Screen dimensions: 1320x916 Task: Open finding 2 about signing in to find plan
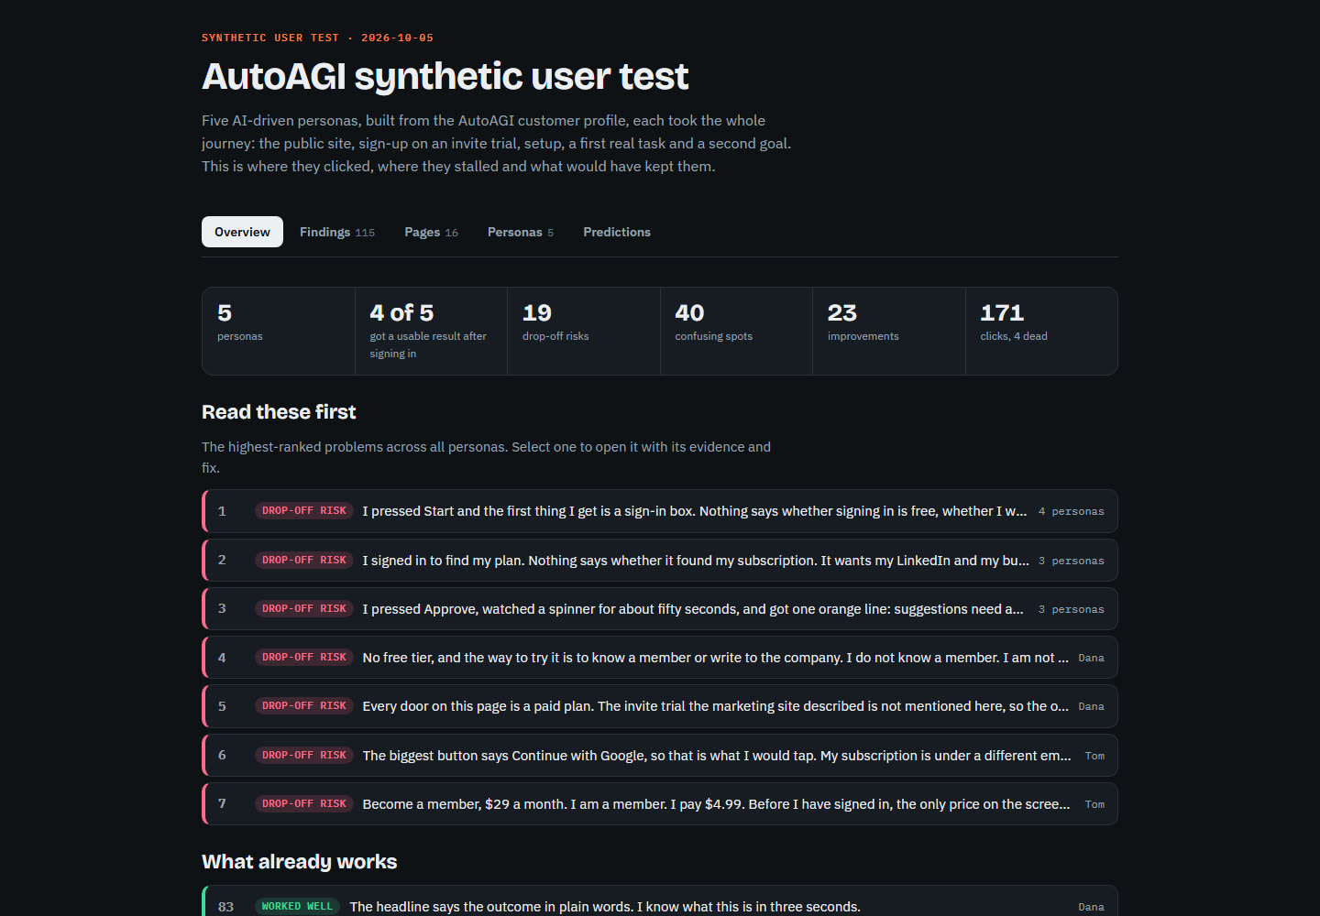660,560
